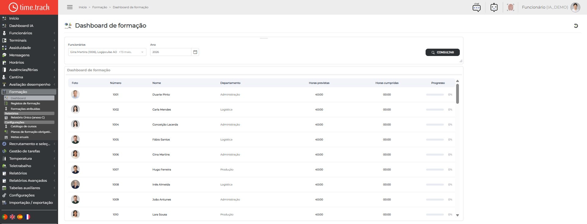Click the CONSULTAR button
This screenshot has height=224, width=587.
(442, 52)
